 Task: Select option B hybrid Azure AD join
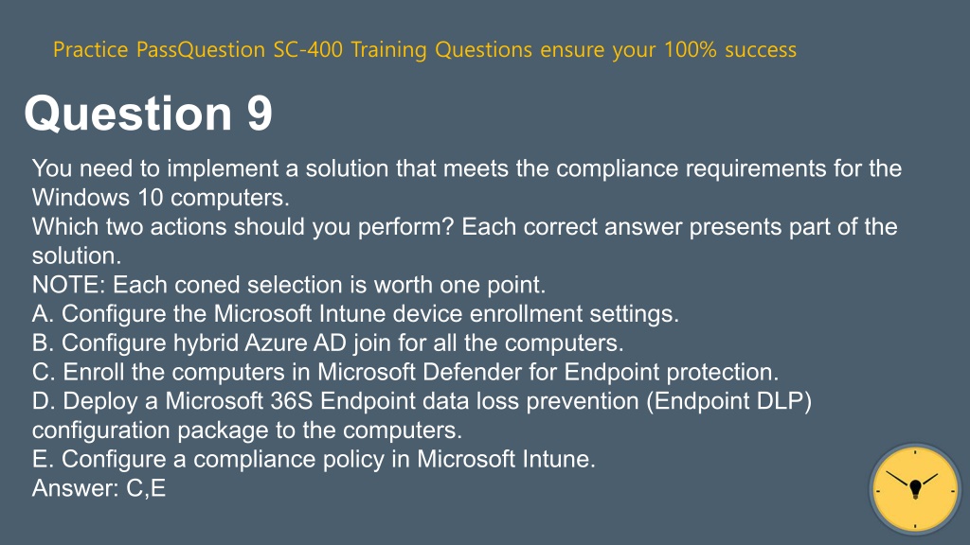click(x=328, y=343)
